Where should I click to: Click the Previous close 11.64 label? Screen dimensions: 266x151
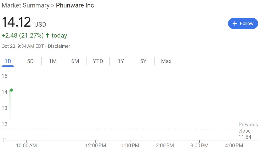[248, 131]
